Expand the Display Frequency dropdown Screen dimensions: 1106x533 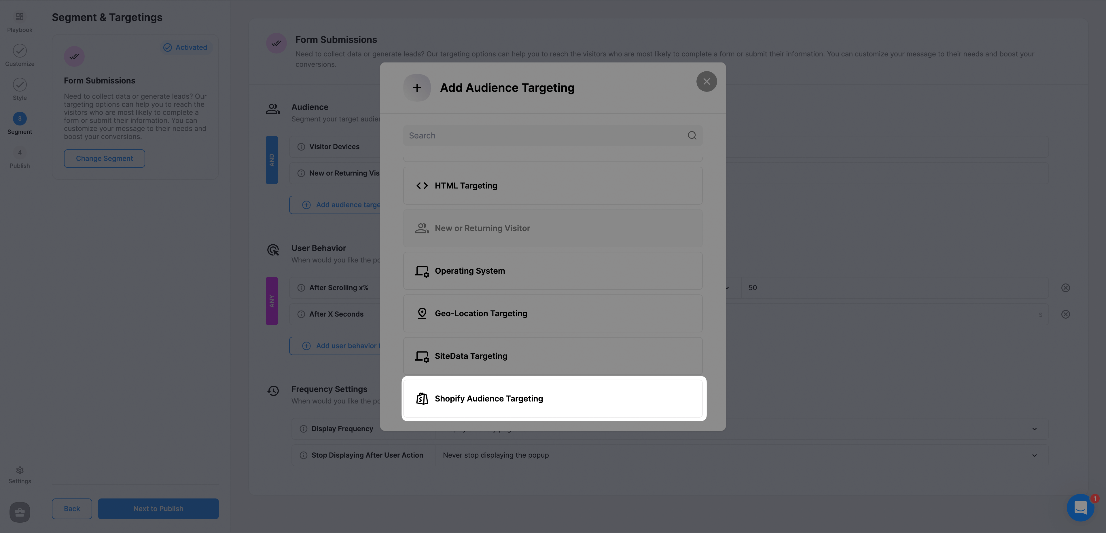[x=1034, y=428]
